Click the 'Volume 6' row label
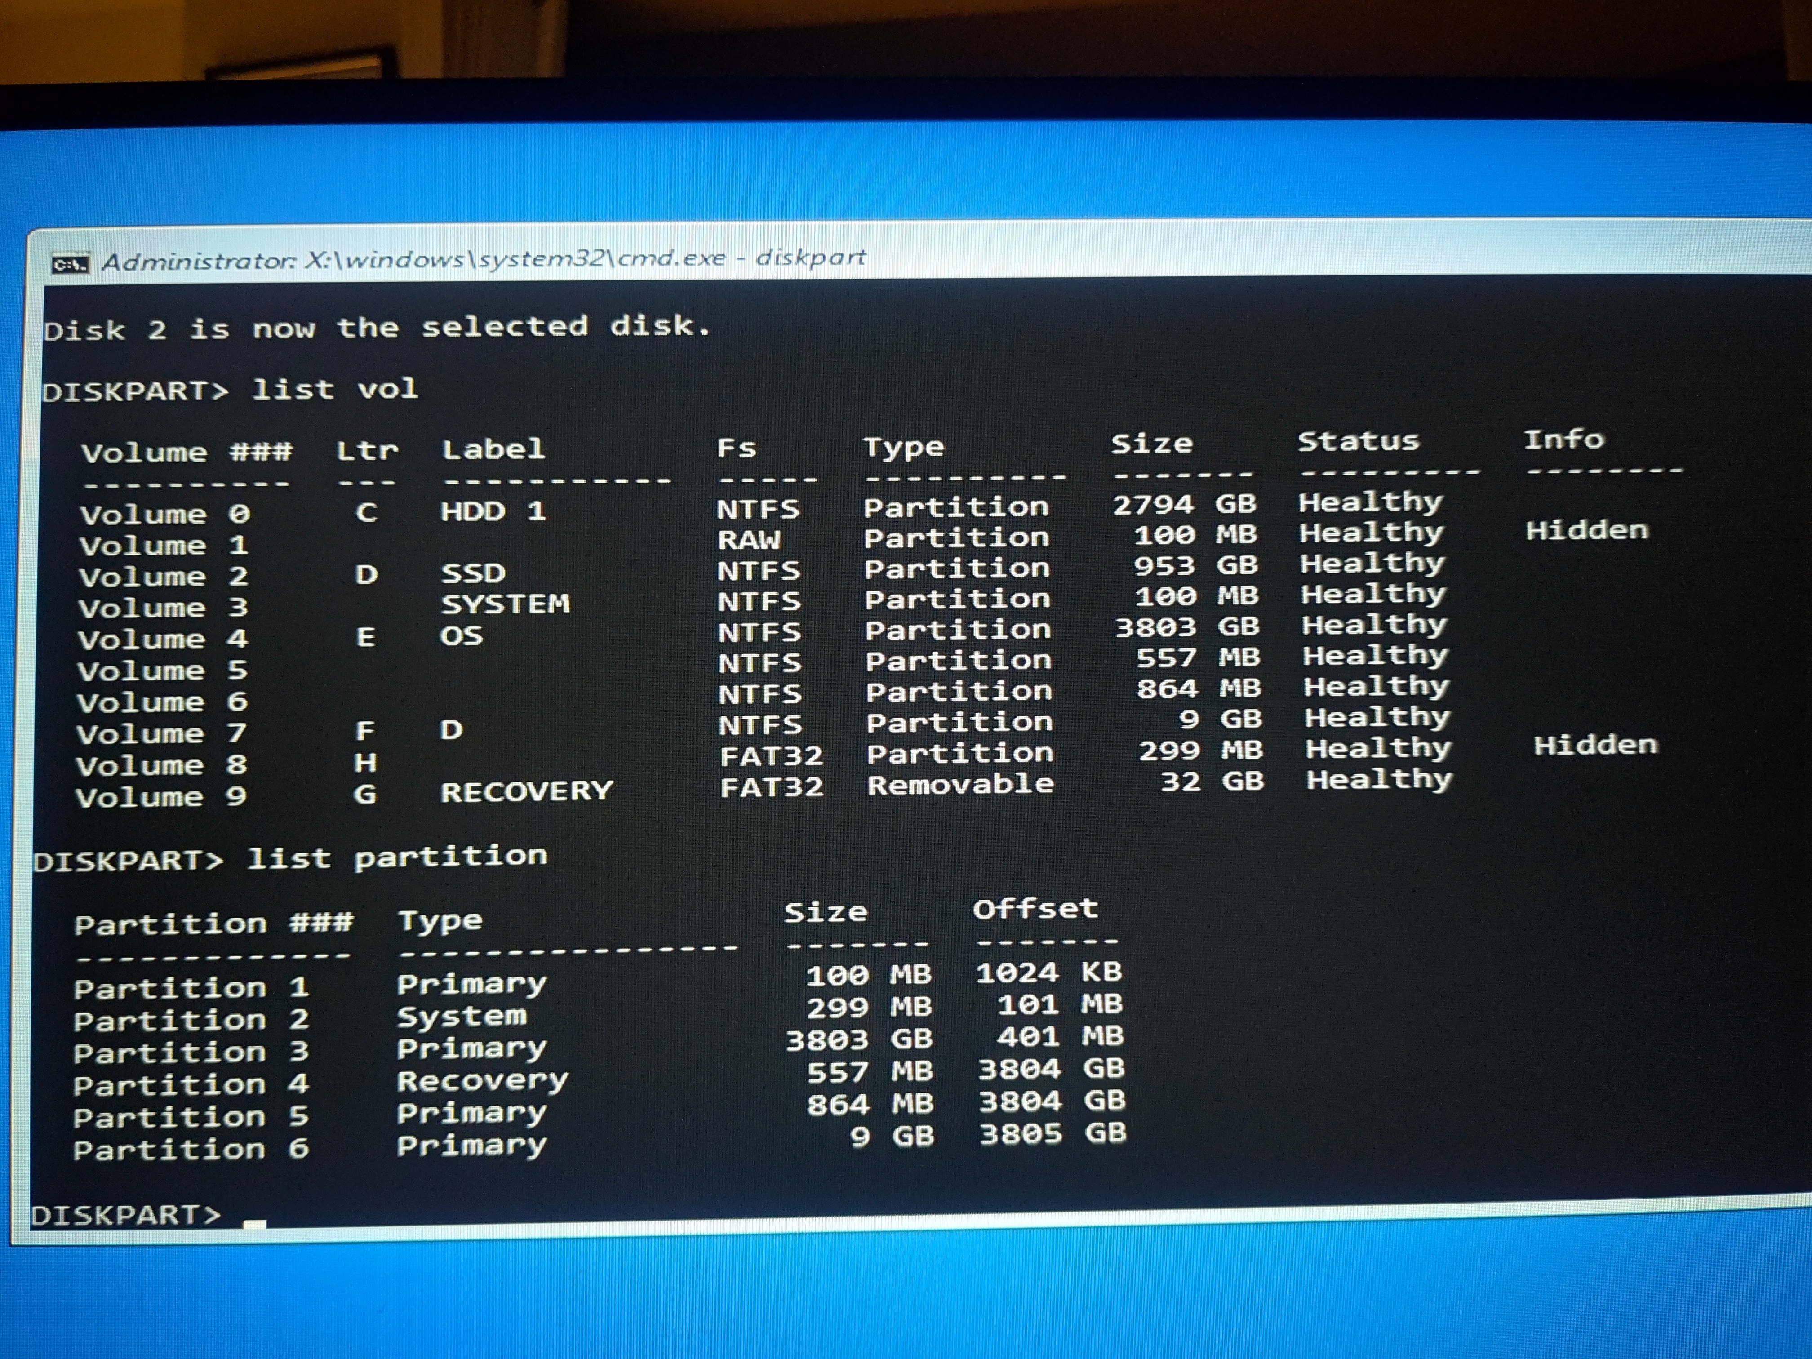 point(162,702)
